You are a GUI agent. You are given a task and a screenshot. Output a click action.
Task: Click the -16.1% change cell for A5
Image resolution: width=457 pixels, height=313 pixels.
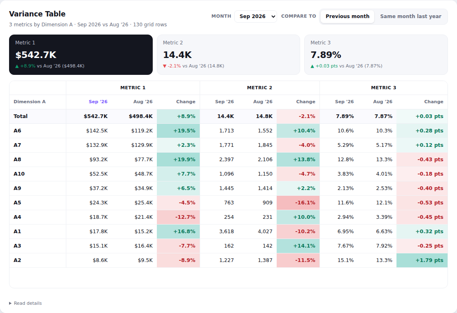pos(298,203)
